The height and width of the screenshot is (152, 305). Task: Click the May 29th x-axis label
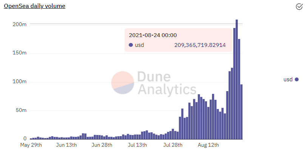tap(31, 145)
